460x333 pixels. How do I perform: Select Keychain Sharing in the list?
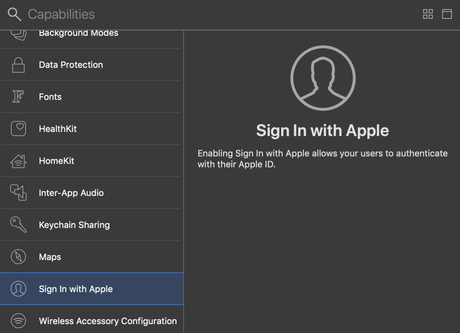pos(74,225)
